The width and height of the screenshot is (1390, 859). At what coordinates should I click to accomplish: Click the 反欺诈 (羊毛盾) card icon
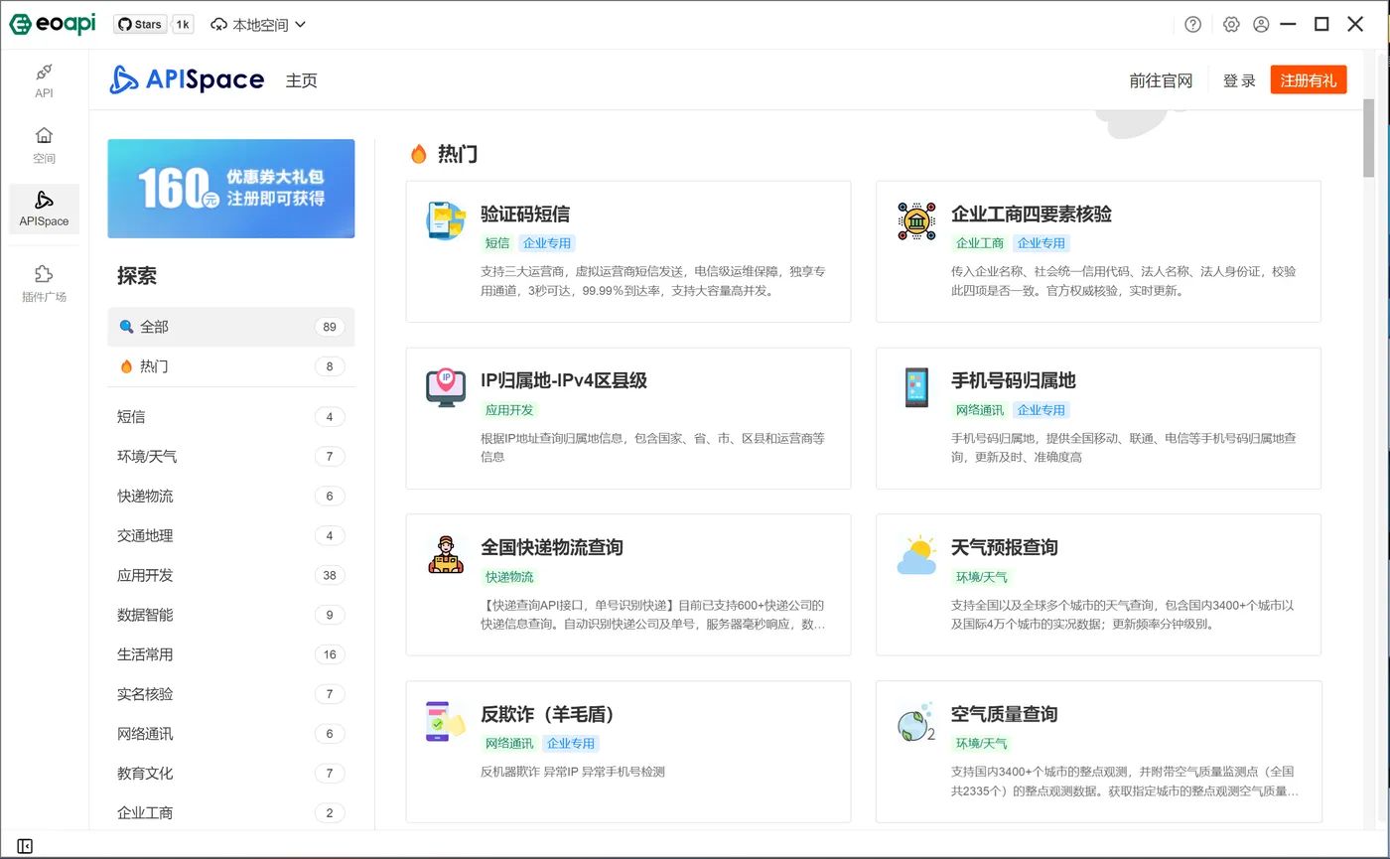(x=446, y=721)
